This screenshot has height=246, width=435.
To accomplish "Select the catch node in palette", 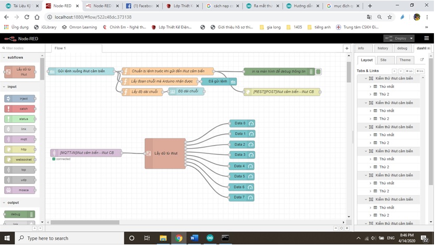I will coord(20,109).
